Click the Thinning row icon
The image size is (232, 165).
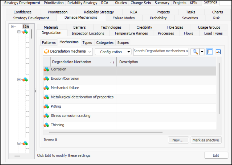click(x=46, y=125)
